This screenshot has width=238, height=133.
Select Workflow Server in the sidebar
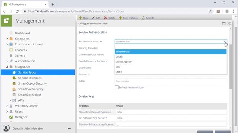[x=26, y=106]
